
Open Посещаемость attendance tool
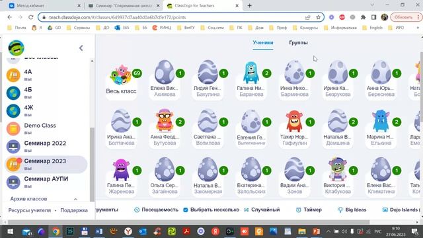point(156,210)
